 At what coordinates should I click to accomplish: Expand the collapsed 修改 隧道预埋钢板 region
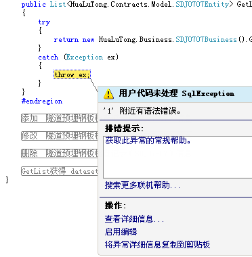click(x=60, y=136)
